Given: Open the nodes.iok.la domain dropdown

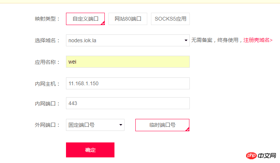Looking at the screenshot, I should (128, 40).
